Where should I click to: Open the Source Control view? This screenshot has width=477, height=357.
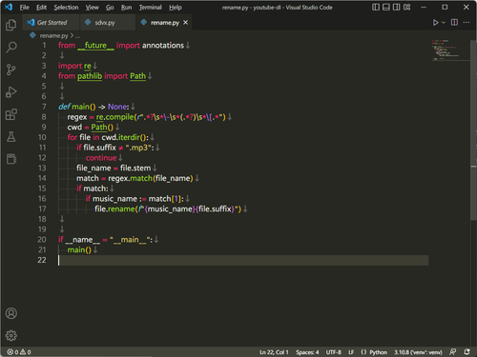(11, 69)
